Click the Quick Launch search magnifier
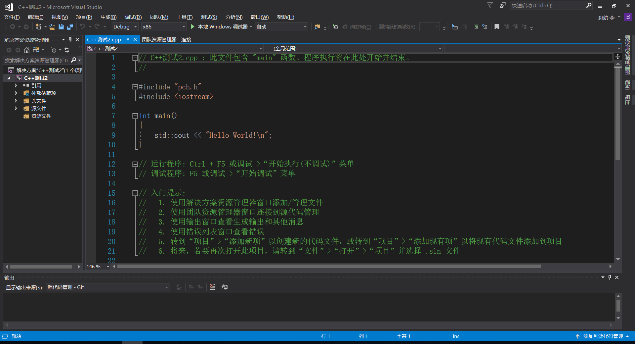Viewport: 635px width, 344px height. click(589, 5)
